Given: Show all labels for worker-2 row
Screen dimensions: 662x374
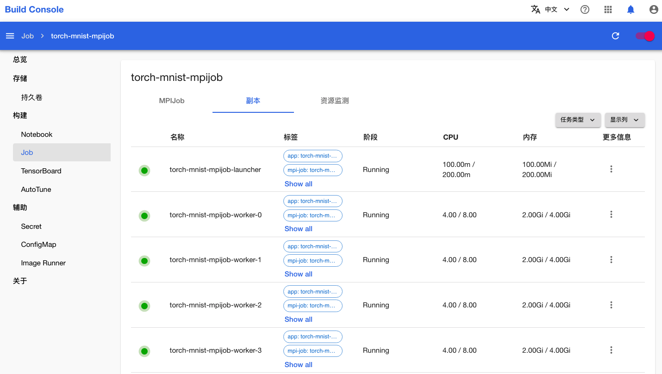Looking at the screenshot, I should [x=299, y=319].
